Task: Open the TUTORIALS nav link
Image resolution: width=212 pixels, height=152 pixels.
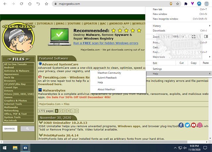Action: [x=45, y=23]
